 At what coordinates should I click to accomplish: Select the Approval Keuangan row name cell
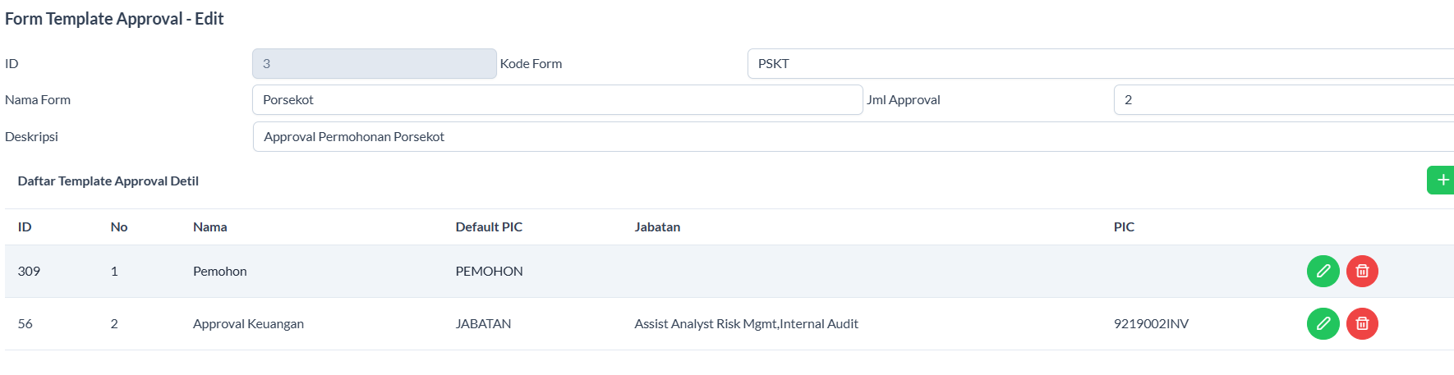tap(248, 324)
